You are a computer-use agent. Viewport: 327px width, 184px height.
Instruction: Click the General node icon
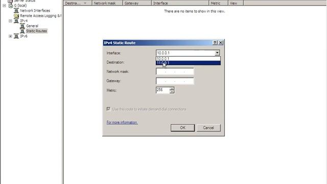22,26
